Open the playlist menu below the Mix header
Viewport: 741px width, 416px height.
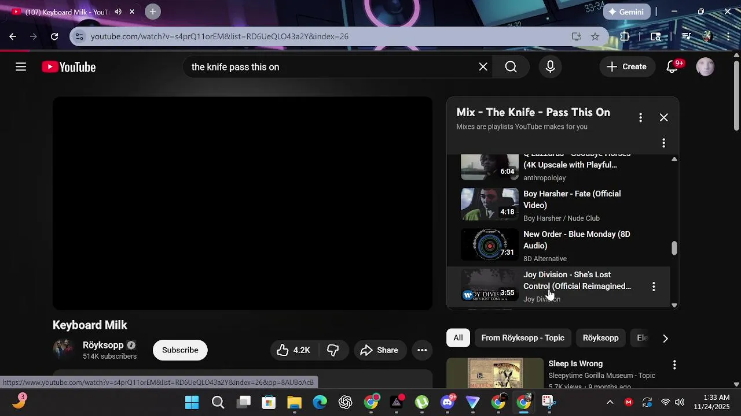(x=663, y=143)
